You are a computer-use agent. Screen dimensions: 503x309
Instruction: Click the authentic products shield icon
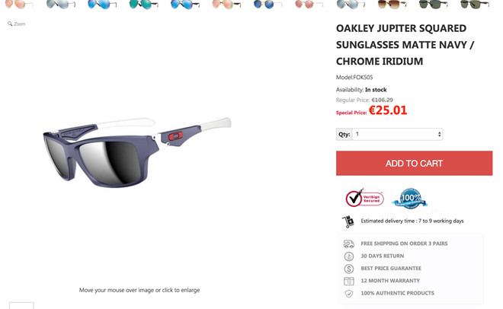tap(349, 293)
